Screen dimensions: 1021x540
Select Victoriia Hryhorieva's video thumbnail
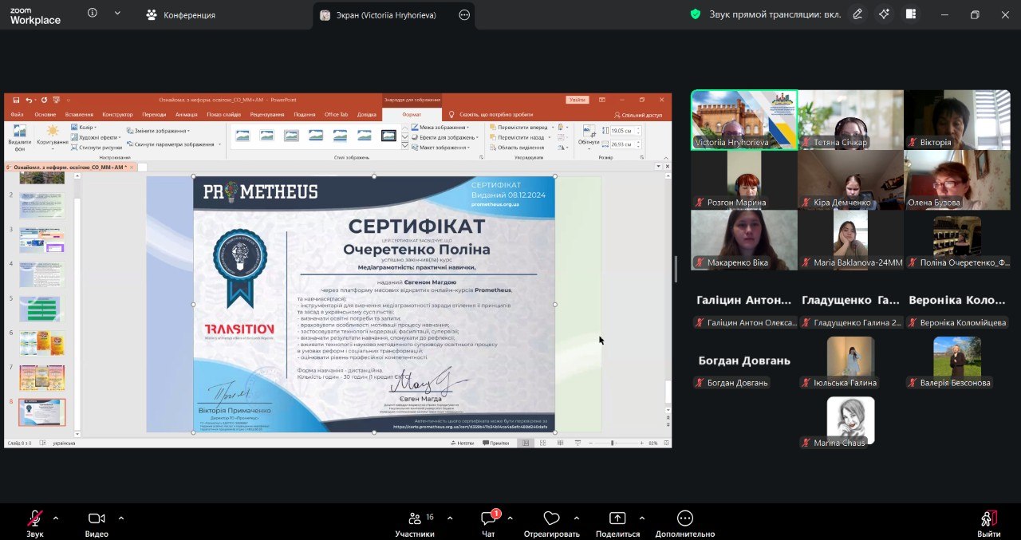743,120
